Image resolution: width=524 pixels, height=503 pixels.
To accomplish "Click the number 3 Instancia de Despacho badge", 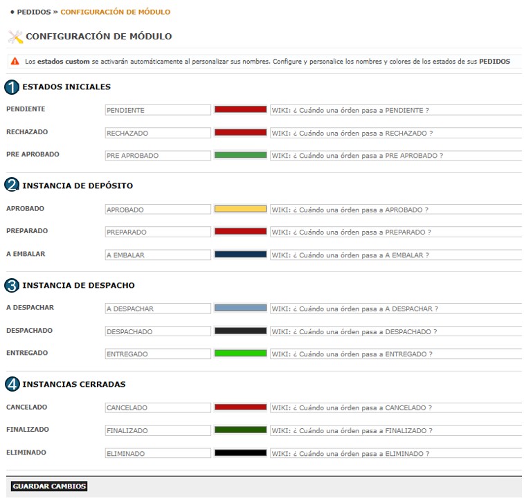I will pos(12,285).
